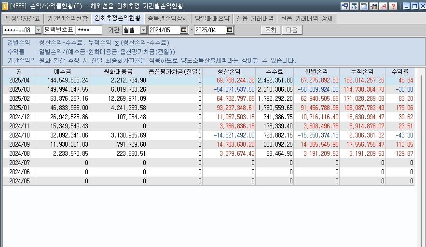
Task: Click the 원화대용금 column header
Action: [x=118, y=71]
